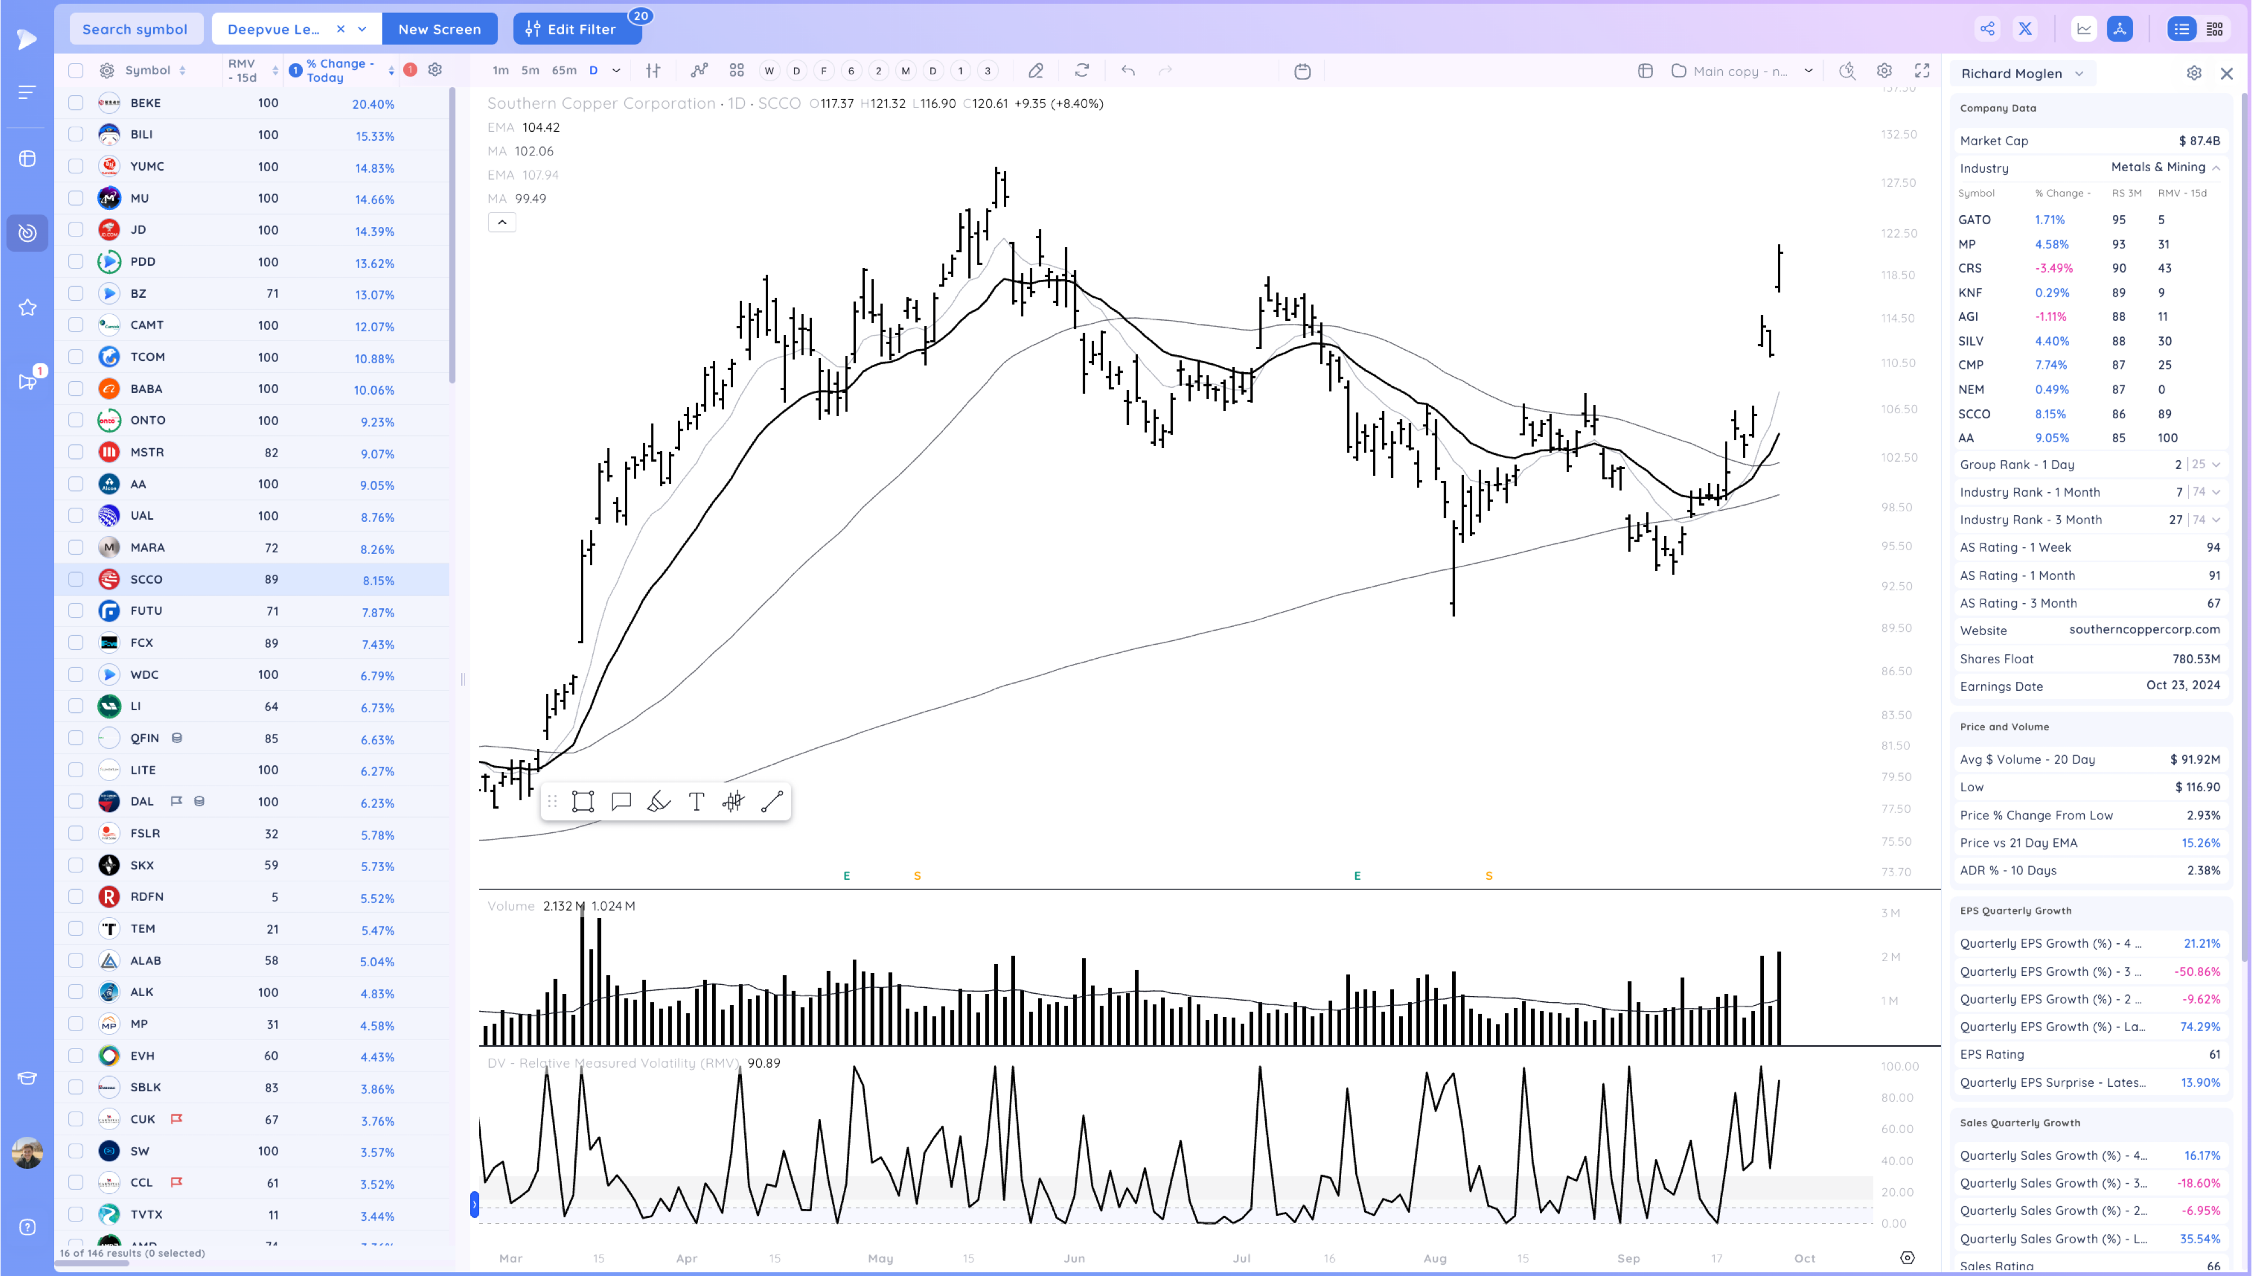The width and height of the screenshot is (2252, 1276).
Task: Collapse the indicator legend chevron
Action: coord(502,222)
